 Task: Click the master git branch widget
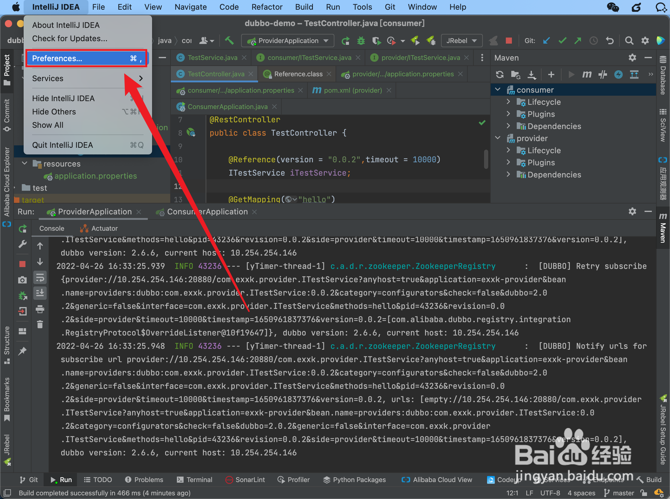pyautogui.click(x=619, y=493)
